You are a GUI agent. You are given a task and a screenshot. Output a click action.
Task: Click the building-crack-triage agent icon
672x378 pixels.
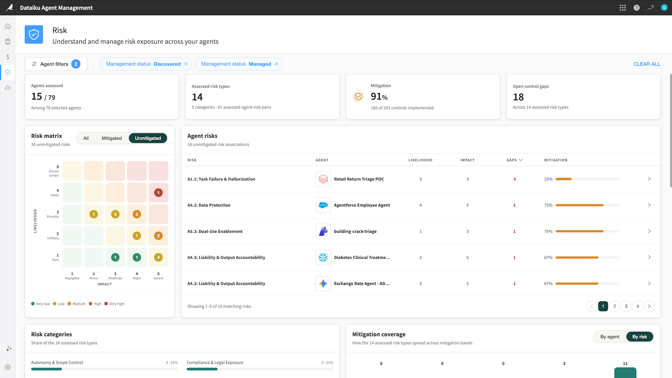pyautogui.click(x=323, y=231)
